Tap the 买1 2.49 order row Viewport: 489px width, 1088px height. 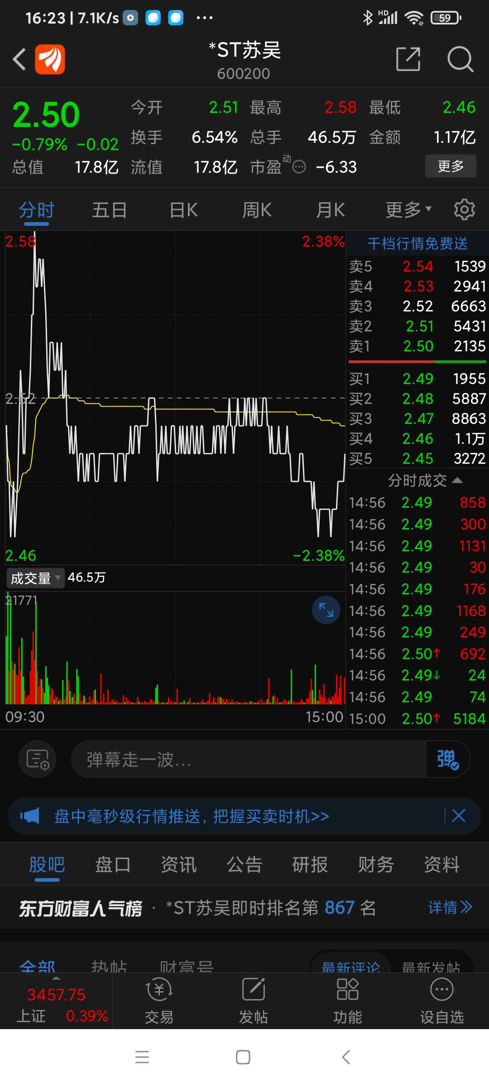pos(417,379)
